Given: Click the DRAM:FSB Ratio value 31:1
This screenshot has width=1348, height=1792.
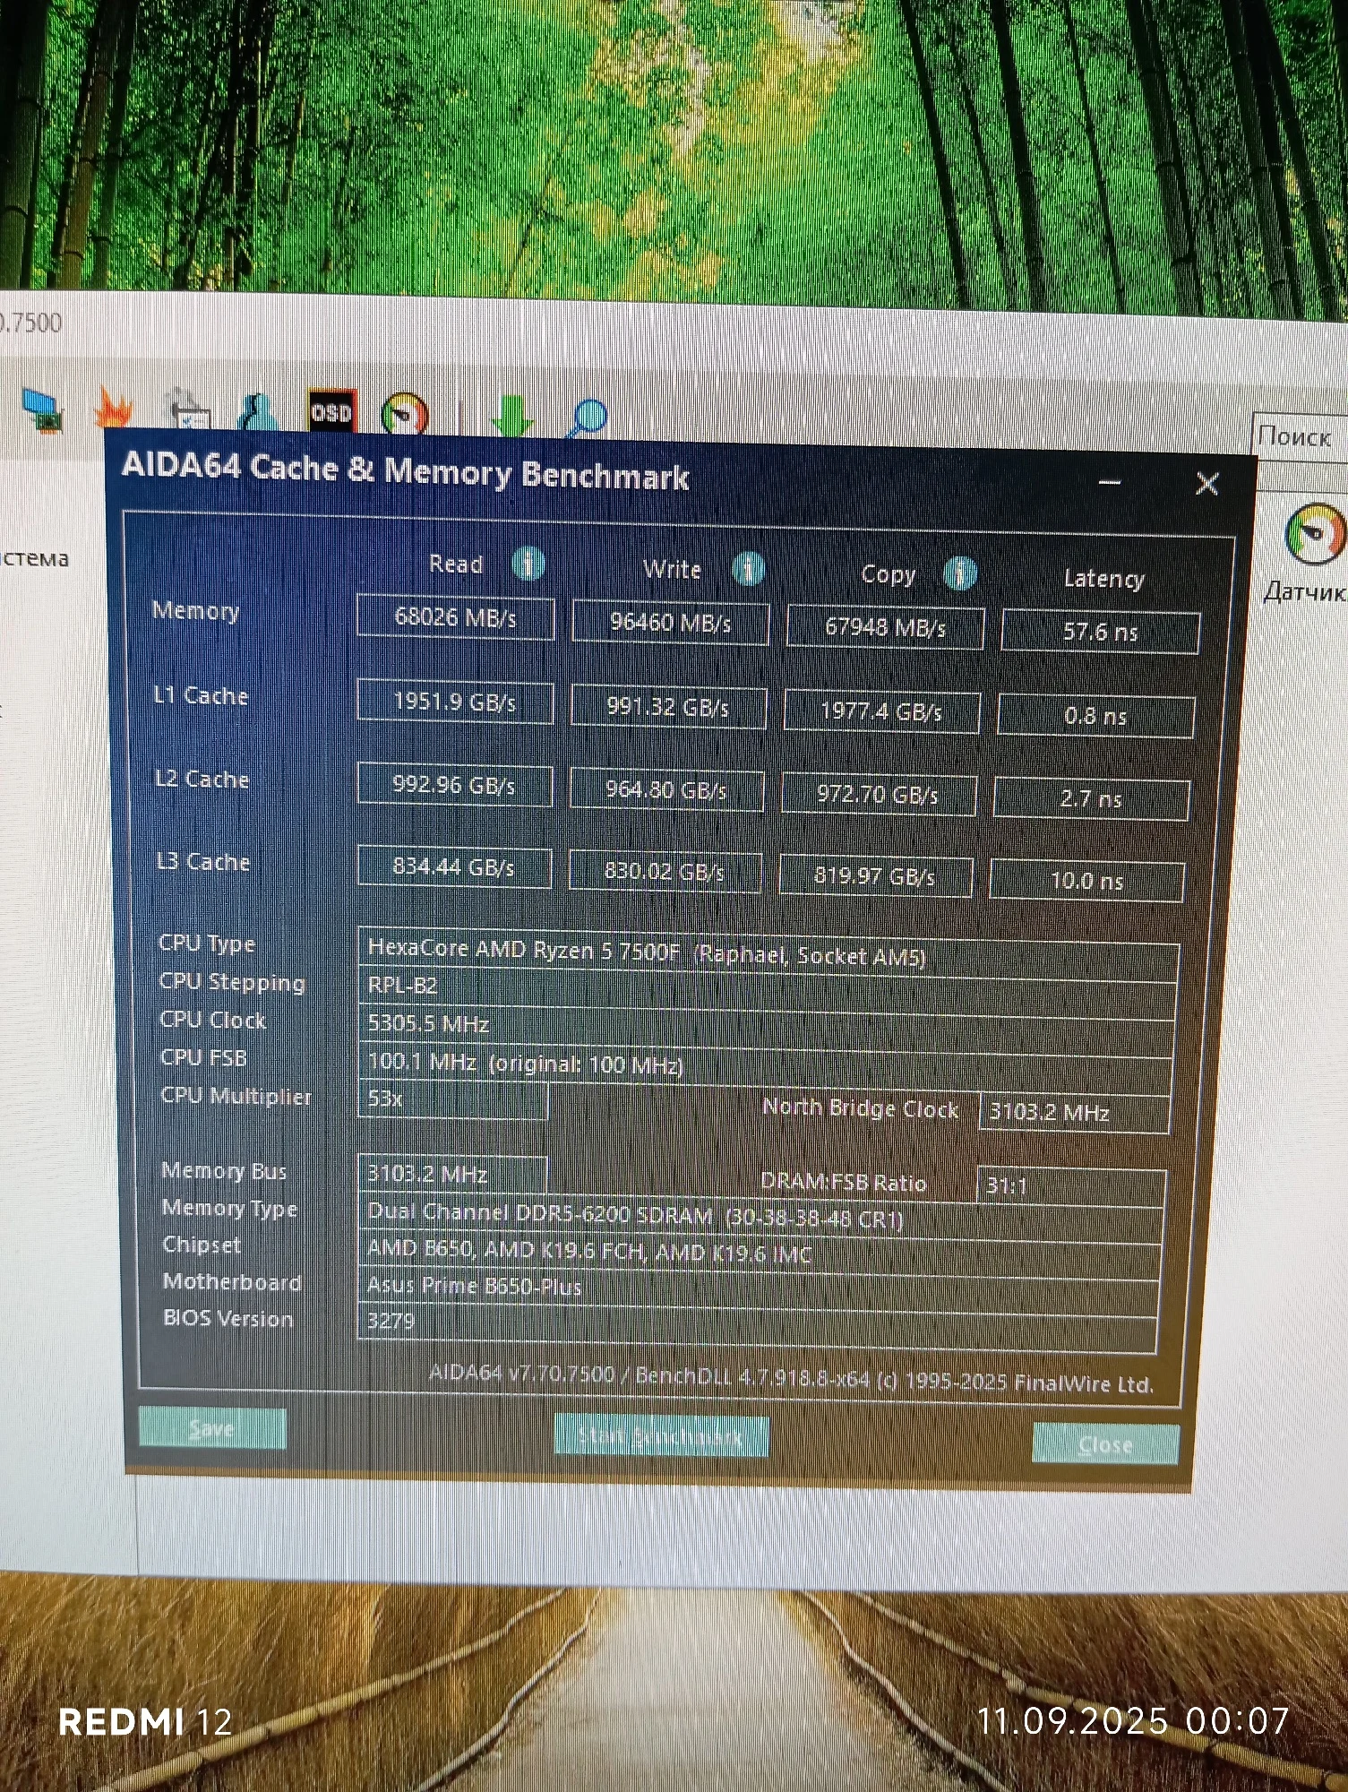Looking at the screenshot, I should [x=1070, y=1185].
